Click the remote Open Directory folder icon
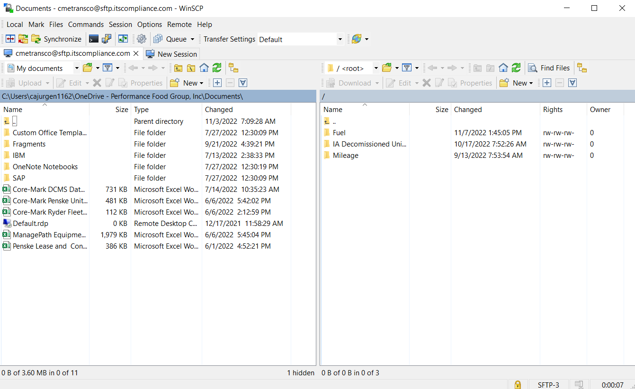Screen dimensions: 635x389 pyautogui.click(x=387, y=68)
